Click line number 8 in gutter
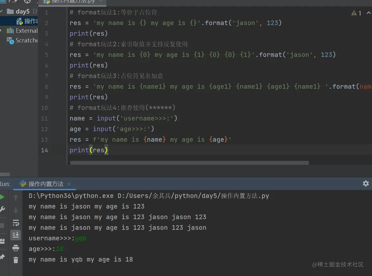This screenshot has width=372, height=276. click(x=46, y=87)
